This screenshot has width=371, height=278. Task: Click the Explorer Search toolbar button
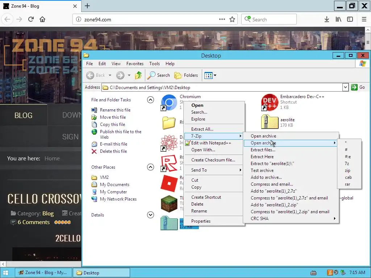159,75
